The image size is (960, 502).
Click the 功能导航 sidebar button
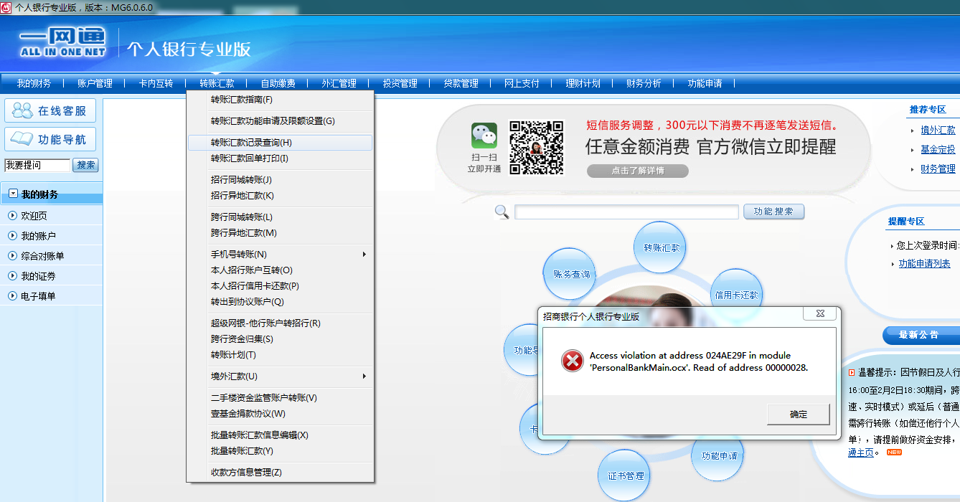50,139
